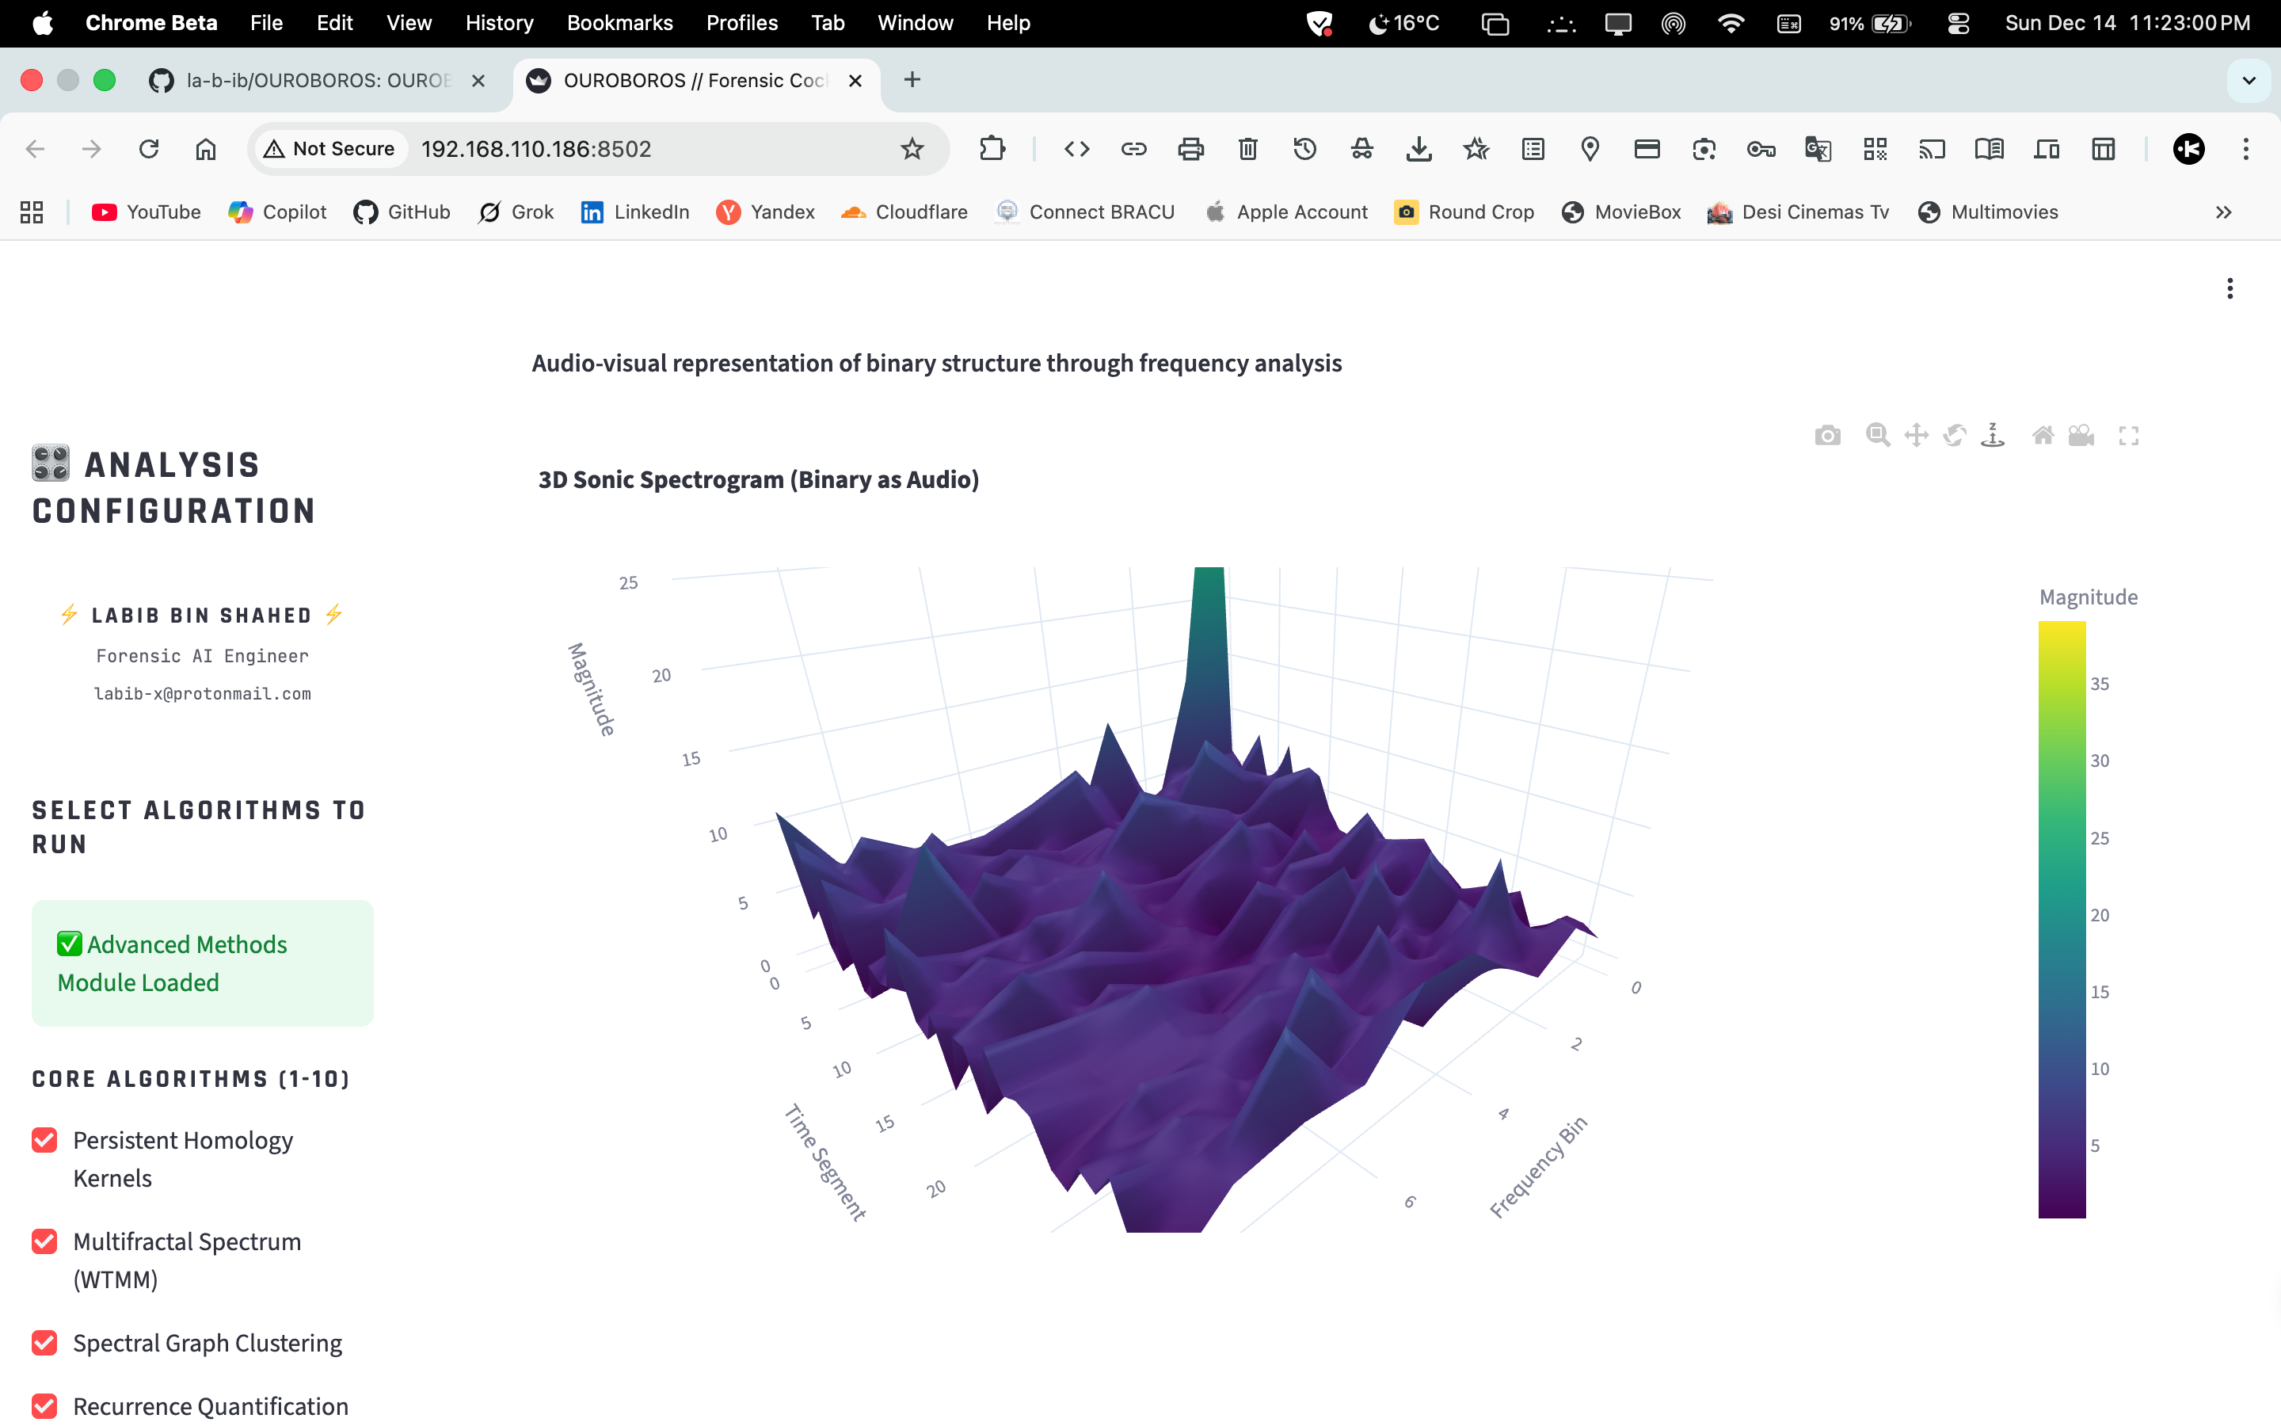Uncheck Multifractal Spectrum (WTMM)
The width and height of the screenshot is (2281, 1426).
pyautogui.click(x=44, y=1241)
